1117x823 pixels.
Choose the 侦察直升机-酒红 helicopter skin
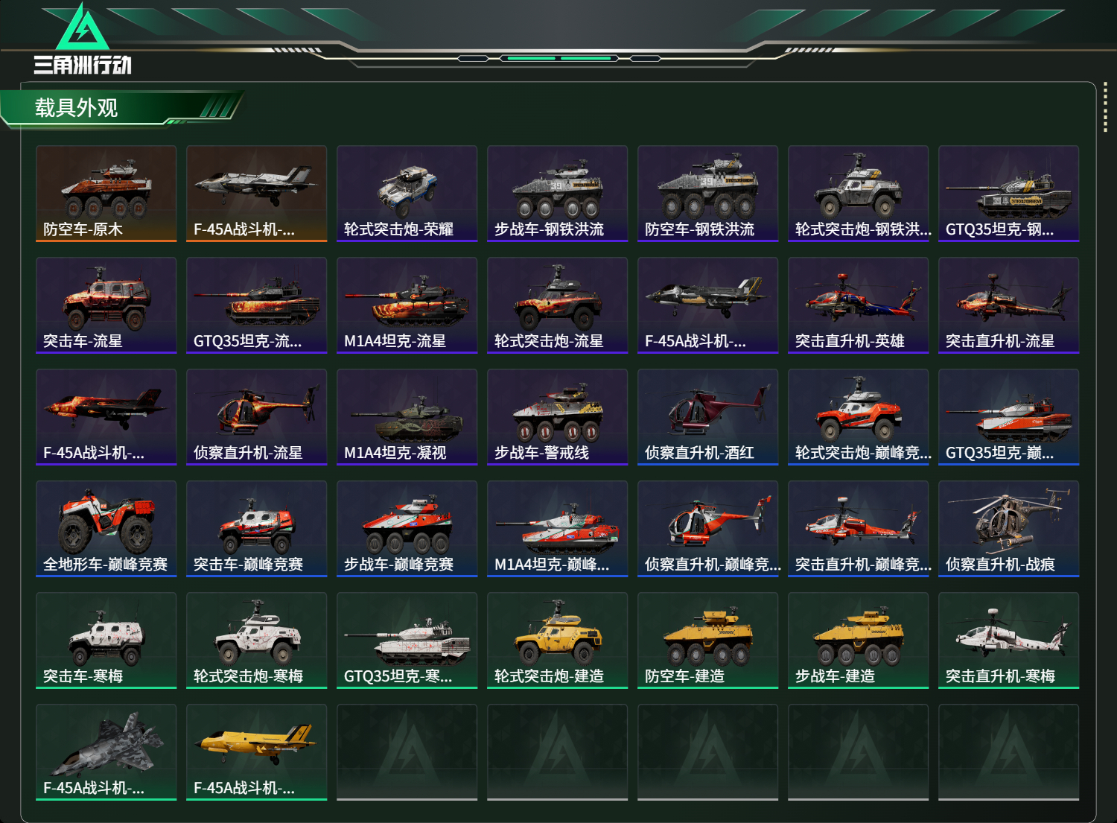[x=708, y=417]
